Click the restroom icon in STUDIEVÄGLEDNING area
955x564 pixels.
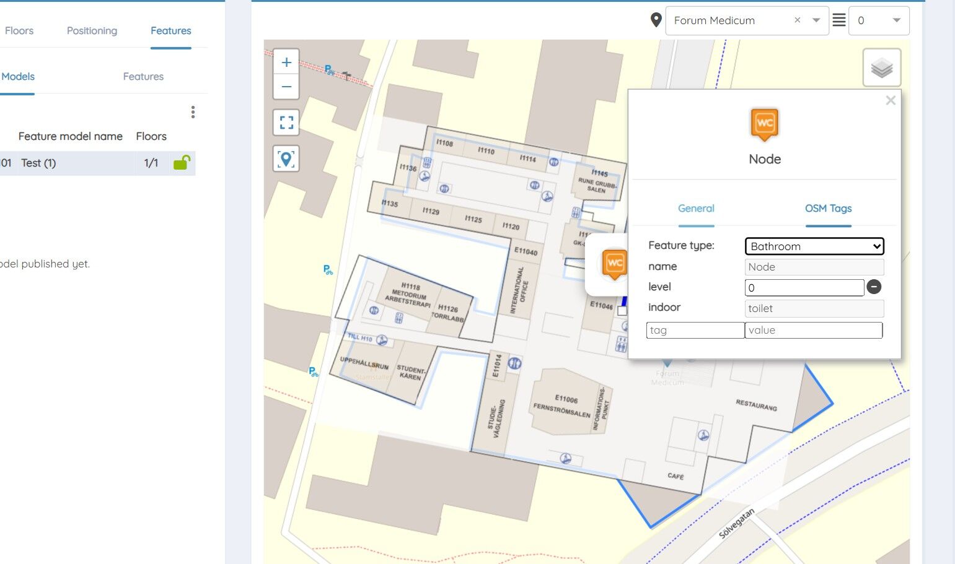514,363
